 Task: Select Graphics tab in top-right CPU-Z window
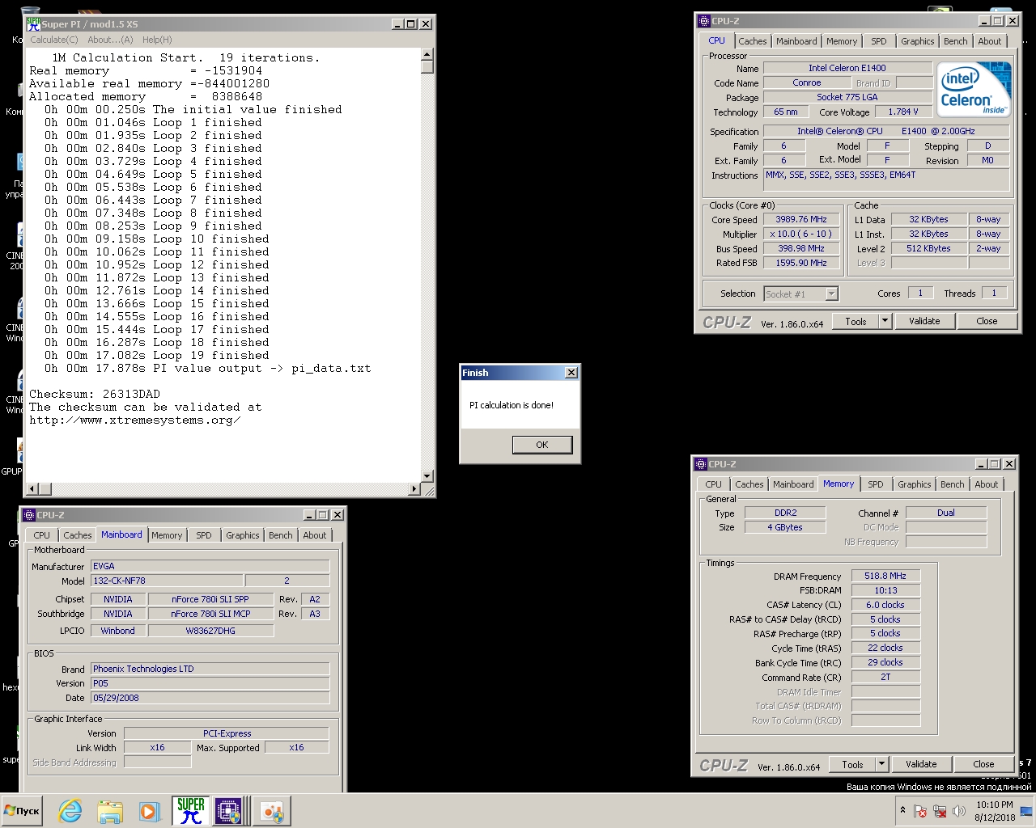pos(918,41)
